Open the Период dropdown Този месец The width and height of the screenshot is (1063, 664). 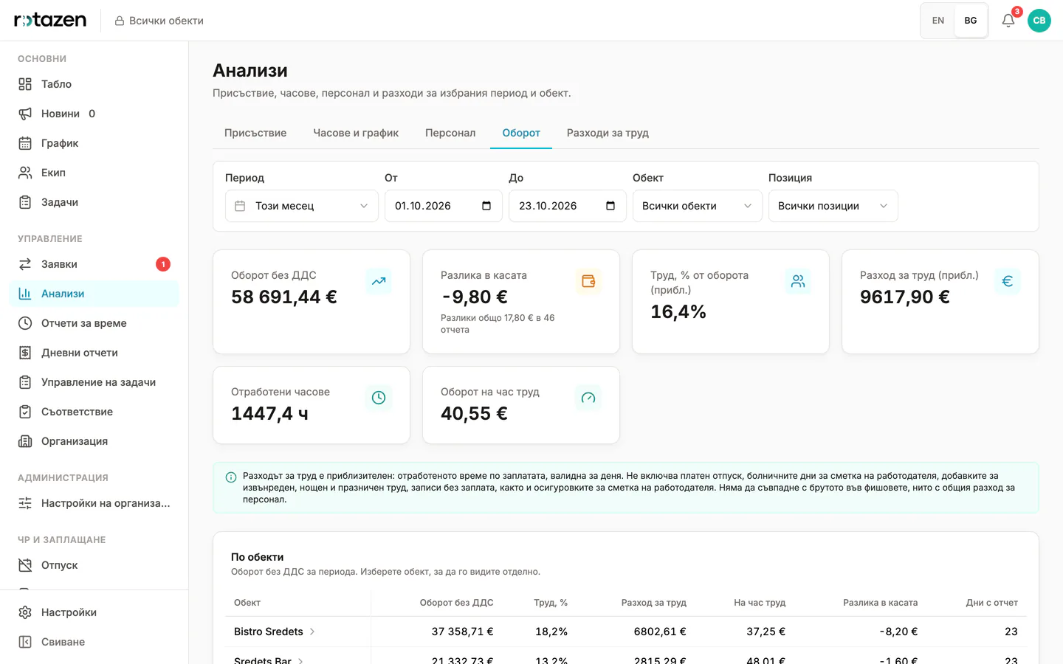coord(302,206)
